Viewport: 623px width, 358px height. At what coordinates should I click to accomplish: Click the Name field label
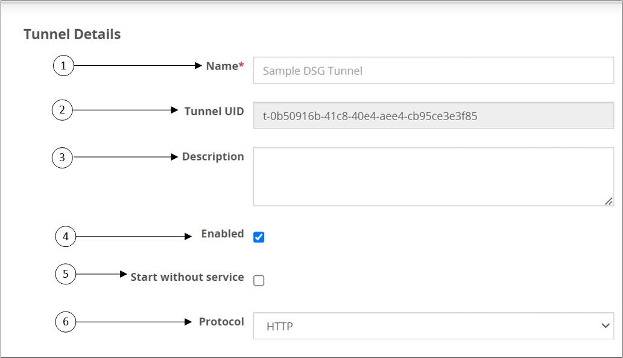tap(222, 66)
